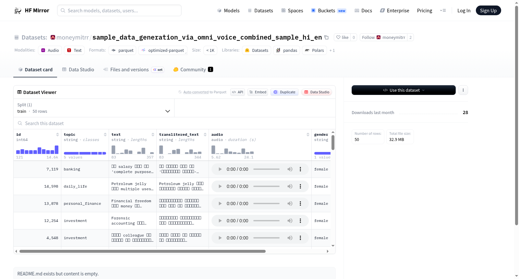
Task: Click the site search field
Action: [x=119, y=11]
